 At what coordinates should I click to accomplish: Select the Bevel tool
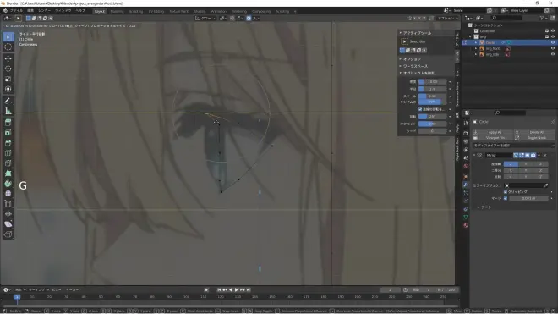(8, 143)
